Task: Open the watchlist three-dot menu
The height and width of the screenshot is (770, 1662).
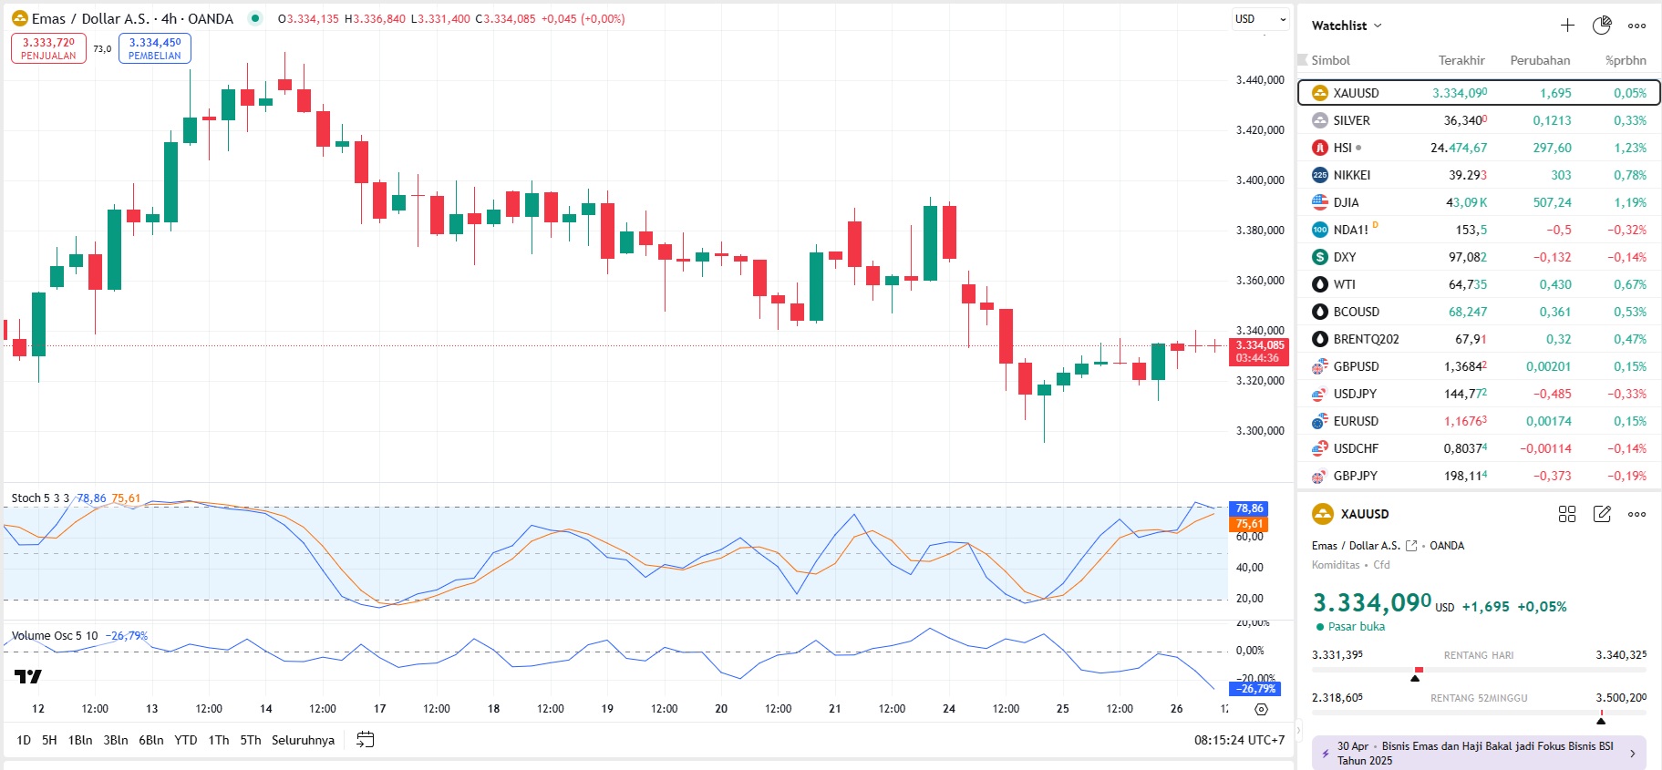Action: tap(1637, 26)
